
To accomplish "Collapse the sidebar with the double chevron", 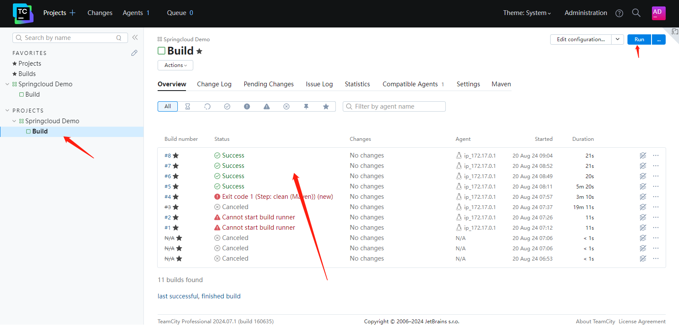I will point(135,37).
